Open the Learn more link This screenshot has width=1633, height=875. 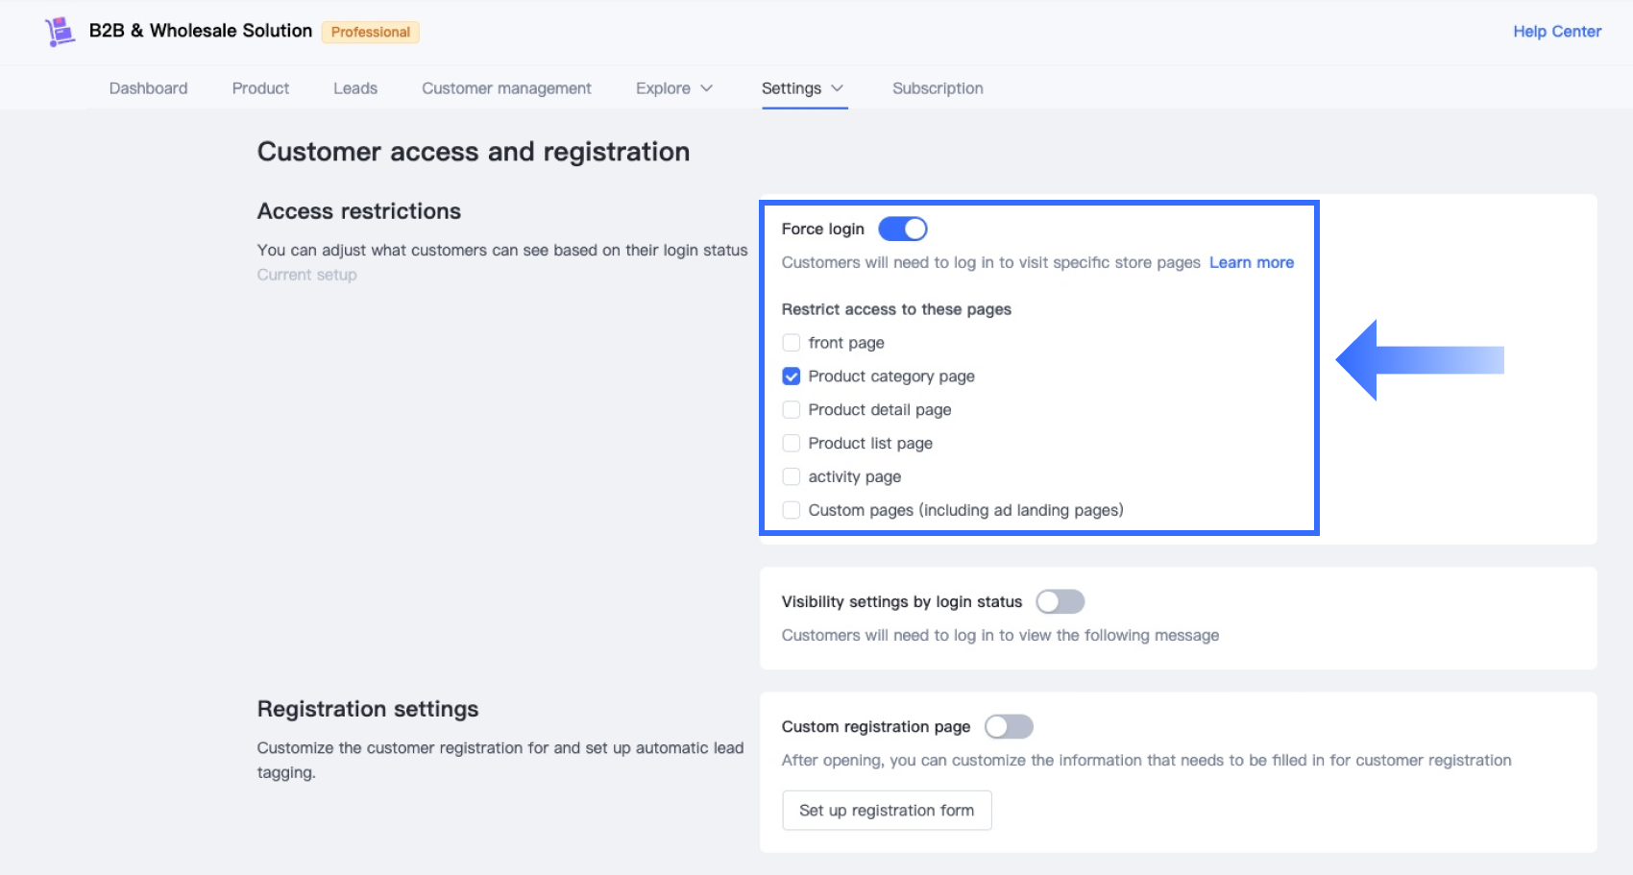click(1251, 262)
